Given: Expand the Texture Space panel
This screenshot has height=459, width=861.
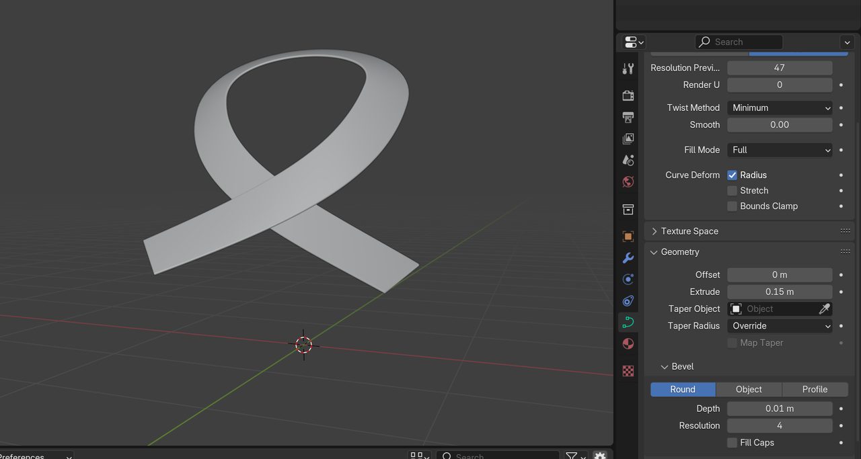Looking at the screenshot, I should 654,231.
